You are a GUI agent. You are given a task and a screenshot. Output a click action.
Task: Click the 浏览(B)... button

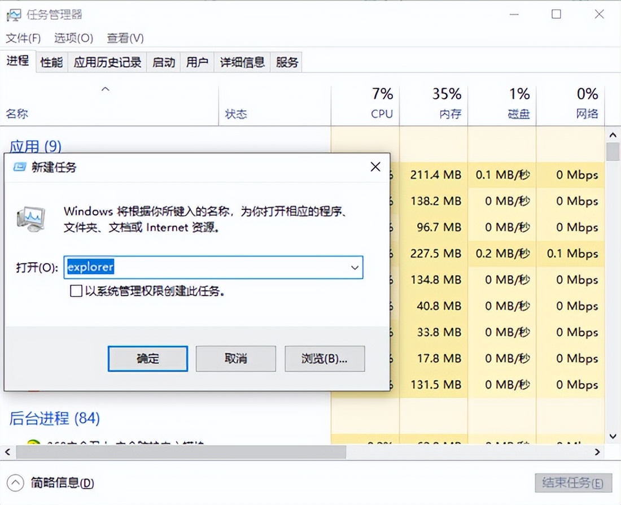[325, 359]
